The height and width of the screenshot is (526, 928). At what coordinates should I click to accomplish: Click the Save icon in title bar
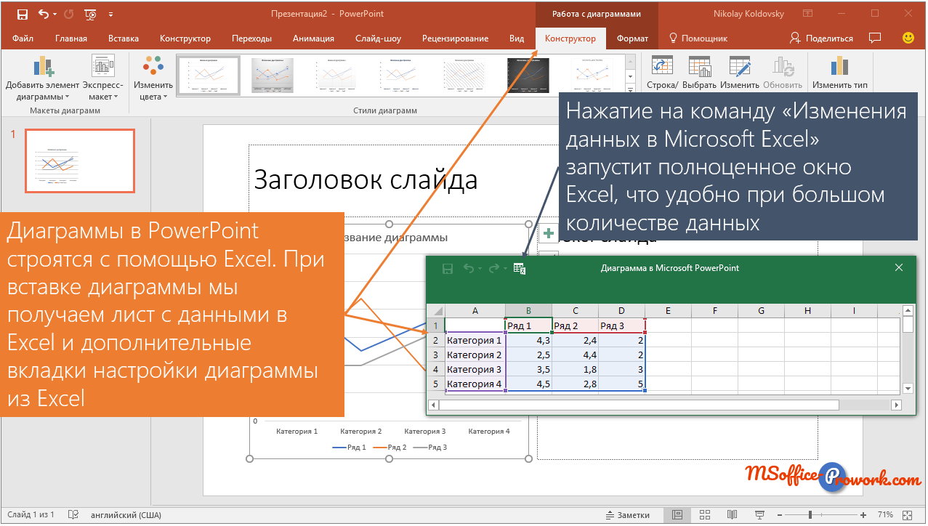[22, 14]
